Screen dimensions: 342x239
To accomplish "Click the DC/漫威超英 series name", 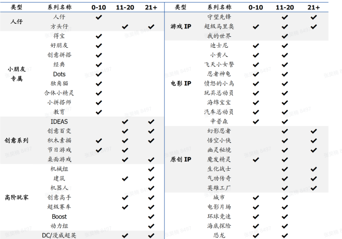I will [59, 235].
